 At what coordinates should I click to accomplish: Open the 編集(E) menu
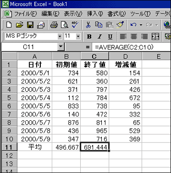50,14
